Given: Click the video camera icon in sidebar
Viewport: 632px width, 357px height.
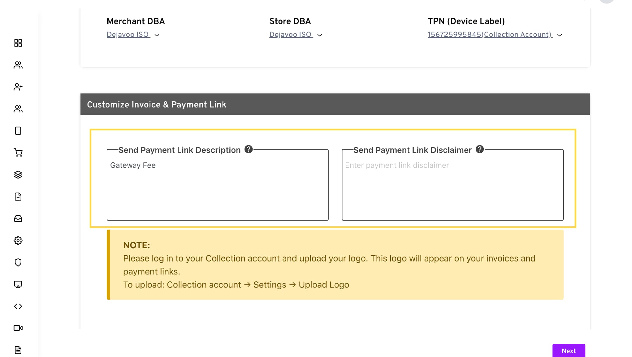Looking at the screenshot, I should [18, 328].
